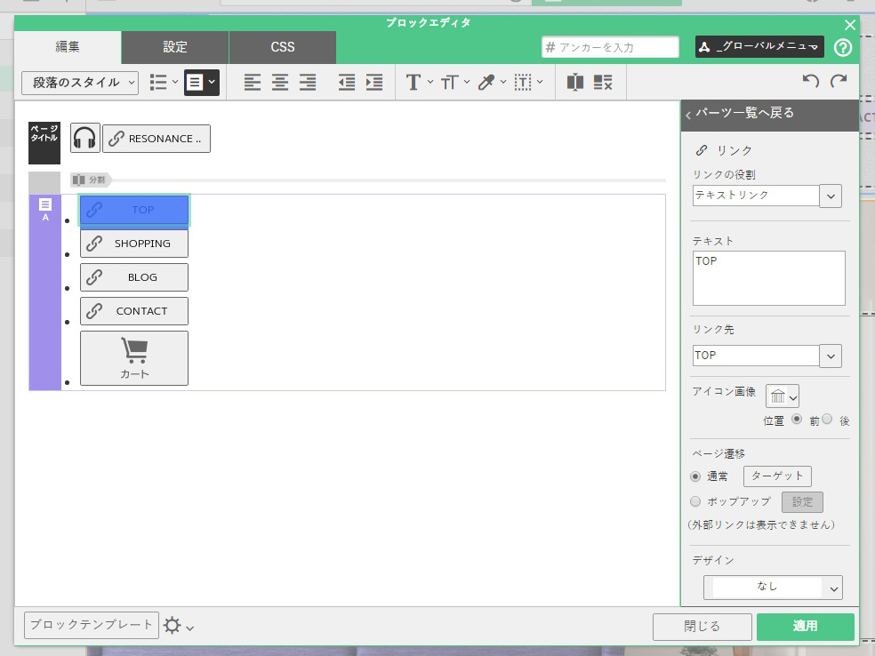This screenshot has width=875, height=656.
Task: Select the SHOPPING link part
Action: 134,244
